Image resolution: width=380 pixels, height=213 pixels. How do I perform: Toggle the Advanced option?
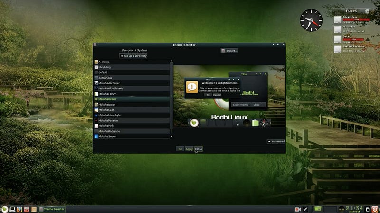(276, 141)
